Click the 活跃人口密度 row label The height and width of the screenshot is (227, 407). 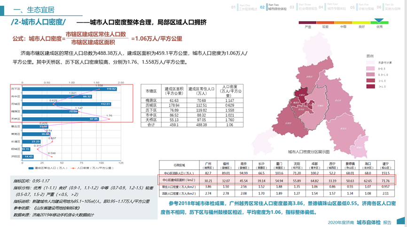[x=179, y=194]
